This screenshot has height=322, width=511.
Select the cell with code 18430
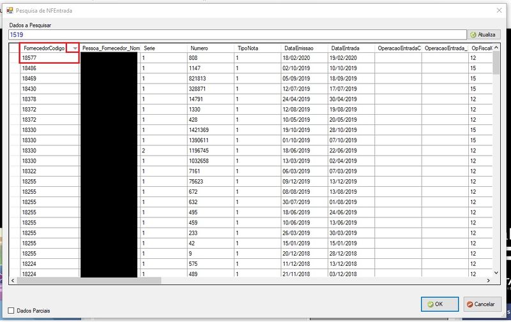50,89
